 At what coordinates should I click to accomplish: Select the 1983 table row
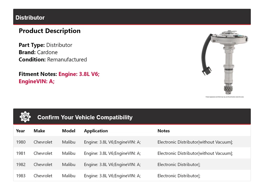110,176
